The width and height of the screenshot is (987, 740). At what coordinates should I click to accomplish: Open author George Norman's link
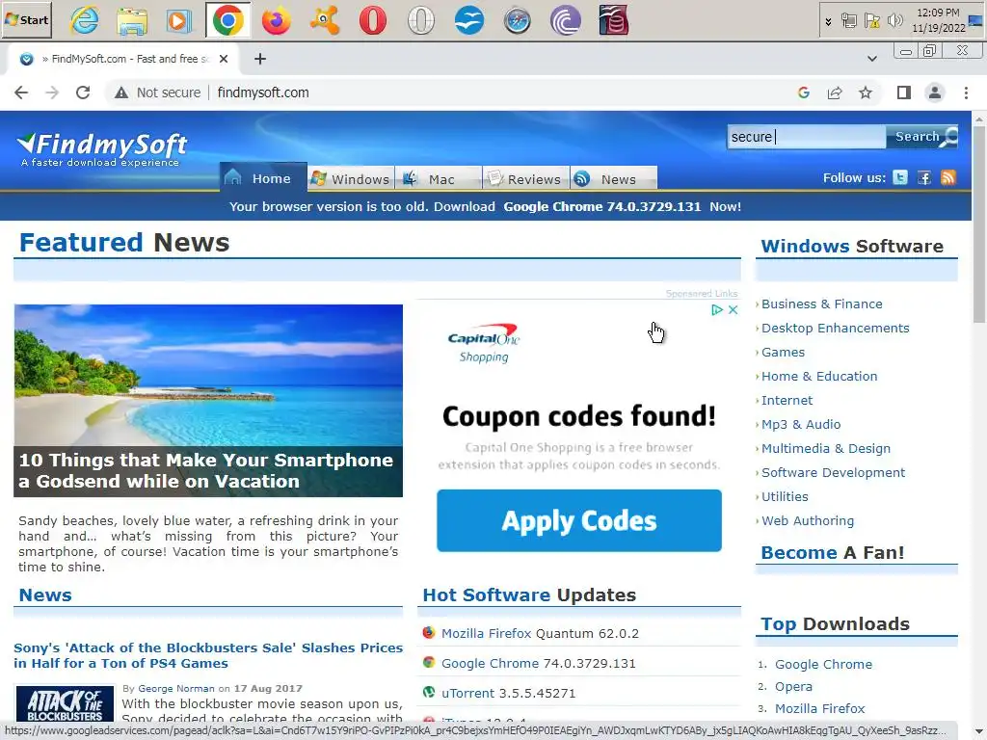(x=175, y=688)
